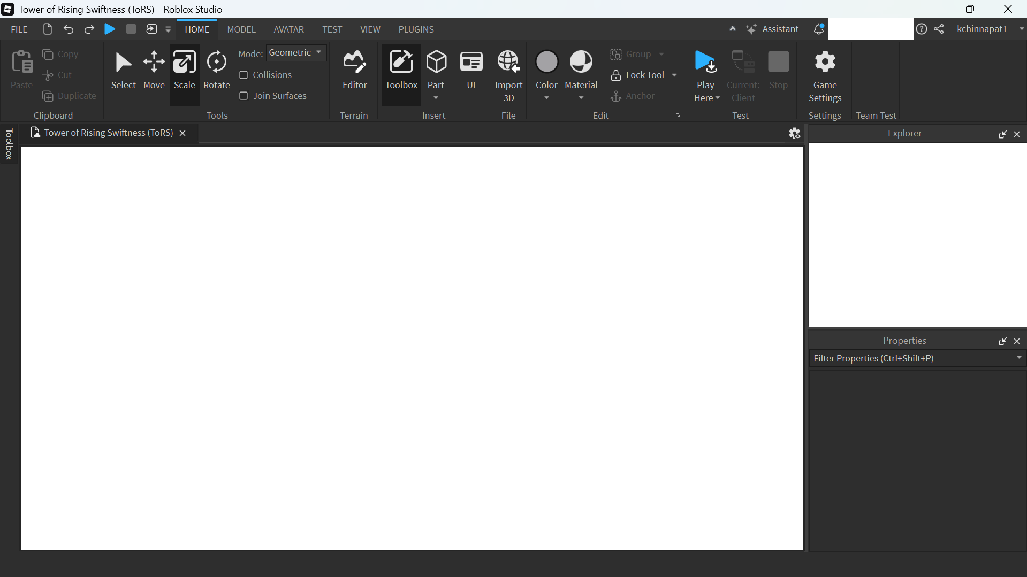1027x577 pixels.
Task: Switch to the TEST tab
Action: tap(332, 29)
